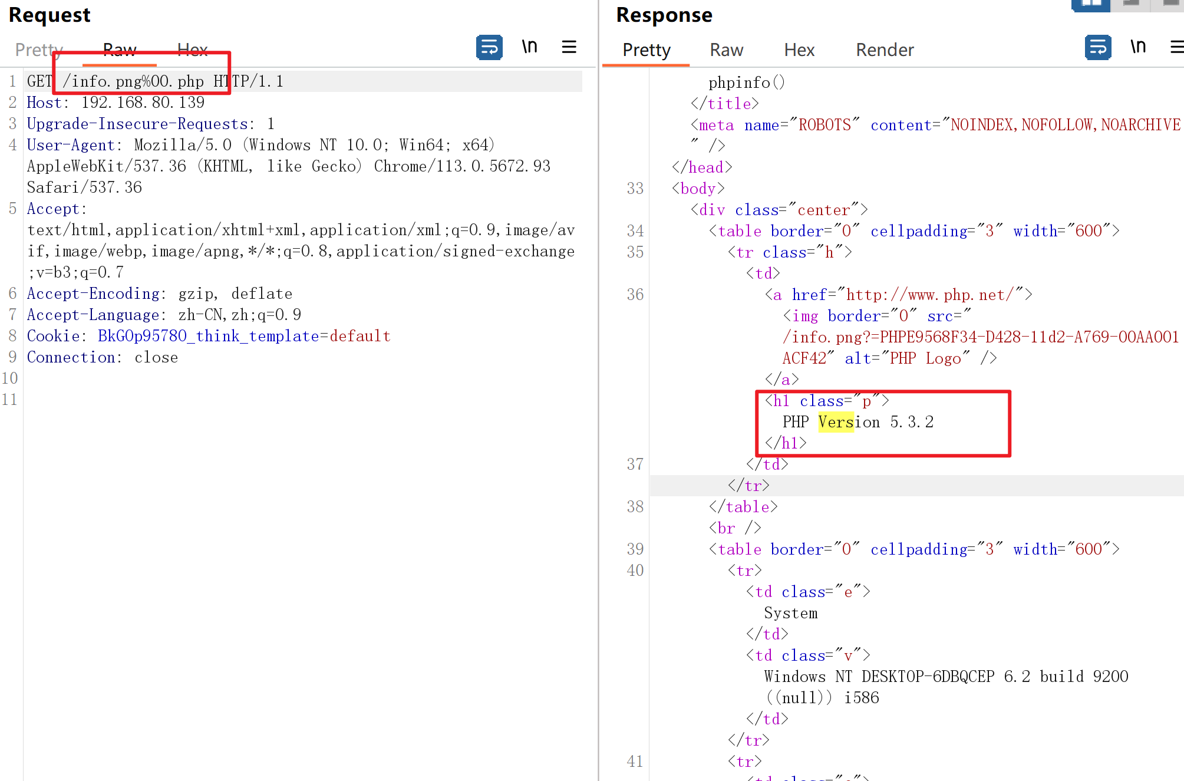Click the highlighted 'Vers' search match
Screen dimensions: 1184x781
point(836,422)
